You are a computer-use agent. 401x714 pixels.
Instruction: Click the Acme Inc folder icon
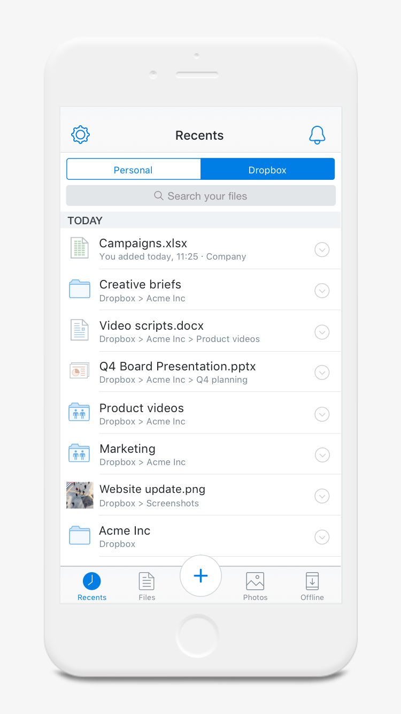click(x=80, y=535)
